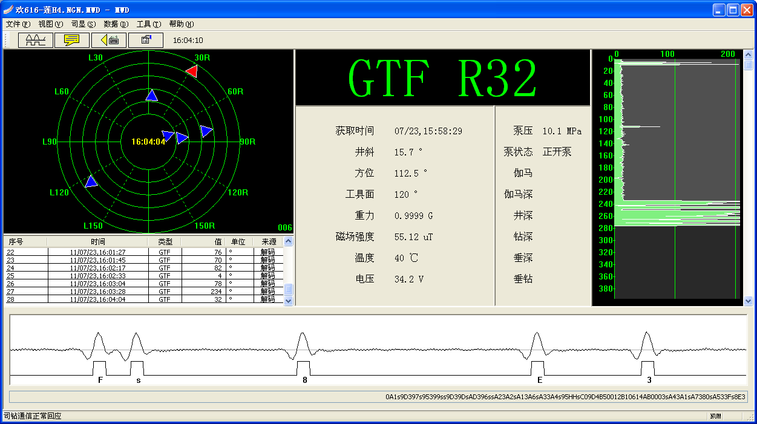Image resolution: width=757 pixels, height=424 pixels.
Task: Select row timestamped 11/07/23,16:02:17
Action: click(143, 267)
